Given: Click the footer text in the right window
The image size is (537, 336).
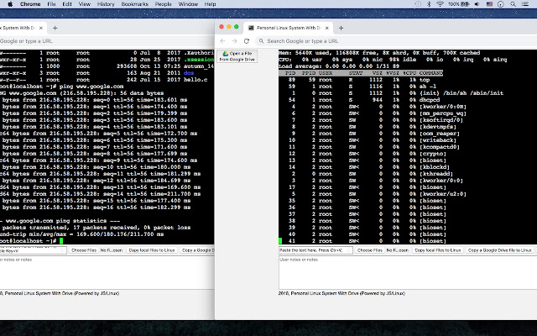Looking at the screenshot, I should tap(341, 293).
